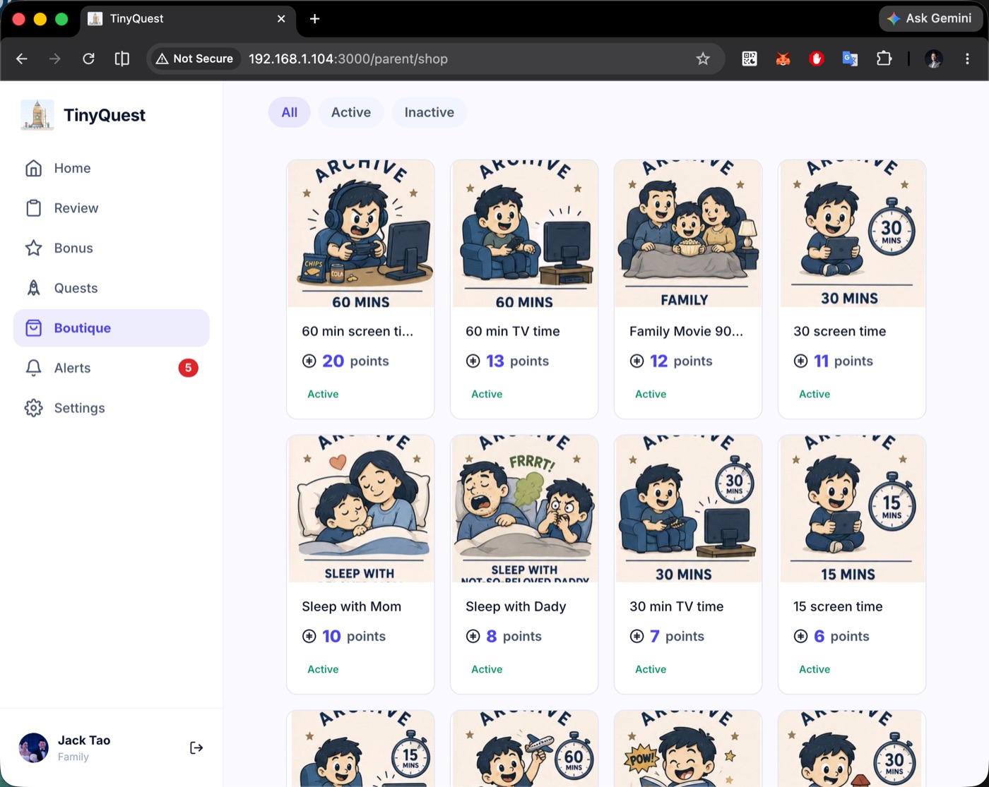Click the 15 screen time card image

pos(852,509)
